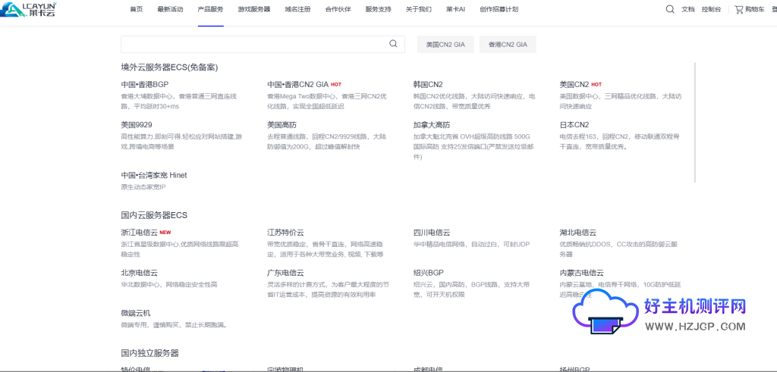The height and width of the screenshot is (372, 777).
Task: Click the LCAYUN logo
Action: [28, 9]
